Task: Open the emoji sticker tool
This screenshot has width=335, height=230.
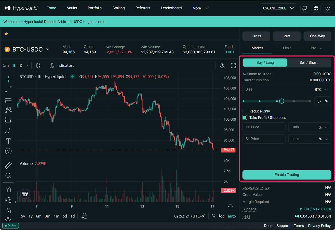Action: tap(8, 151)
